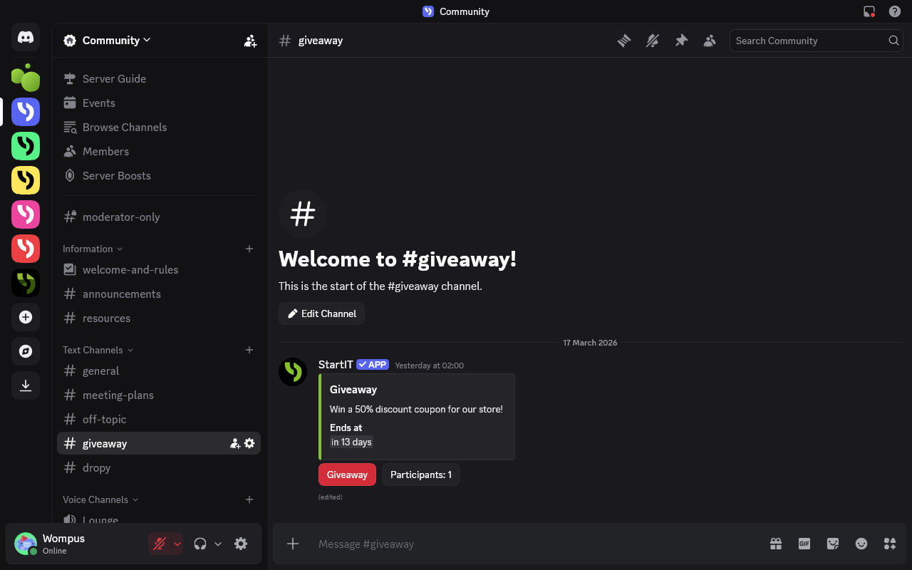Mute the giveaway channel notifications
Image resolution: width=912 pixels, height=570 pixels.
point(653,41)
